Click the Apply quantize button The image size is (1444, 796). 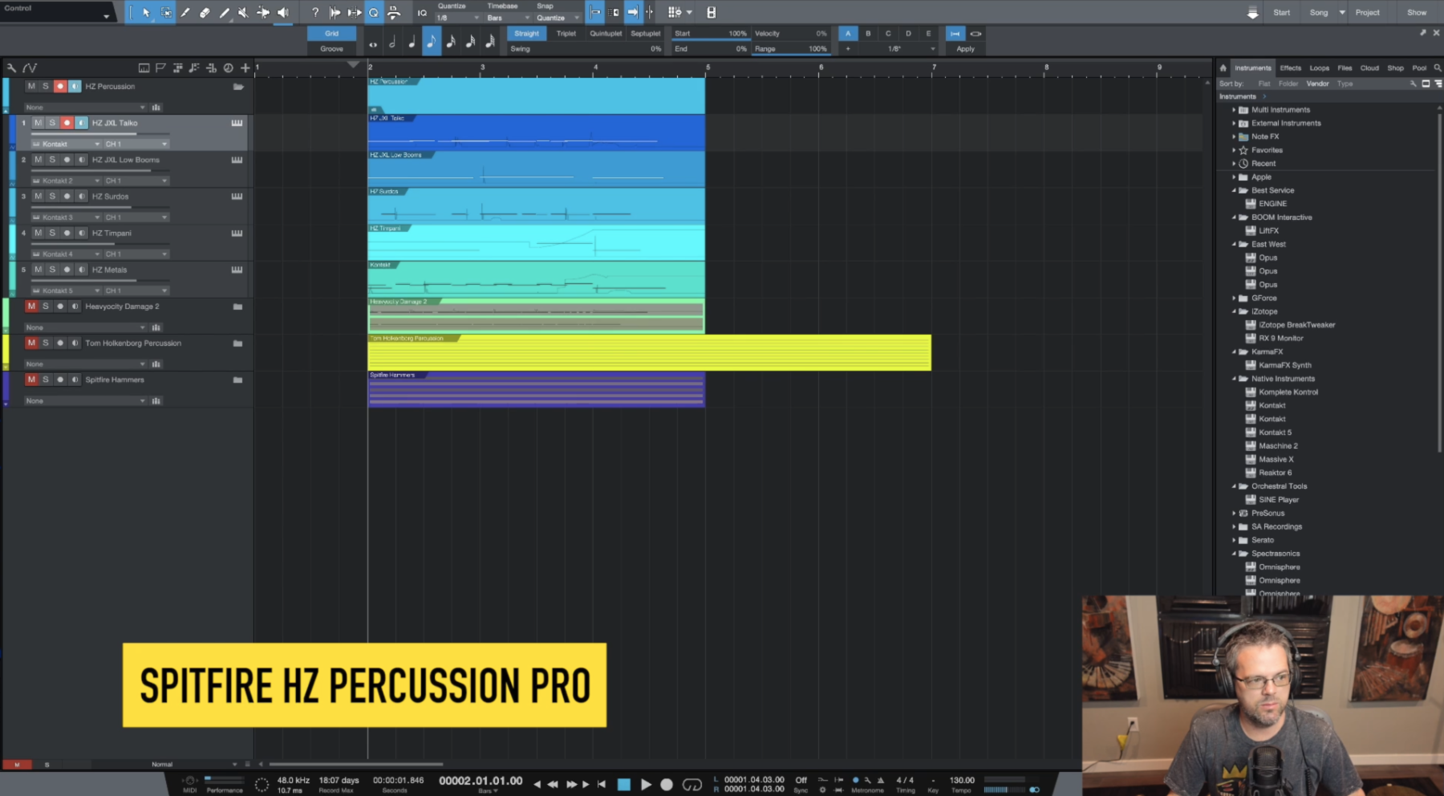coord(966,49)
